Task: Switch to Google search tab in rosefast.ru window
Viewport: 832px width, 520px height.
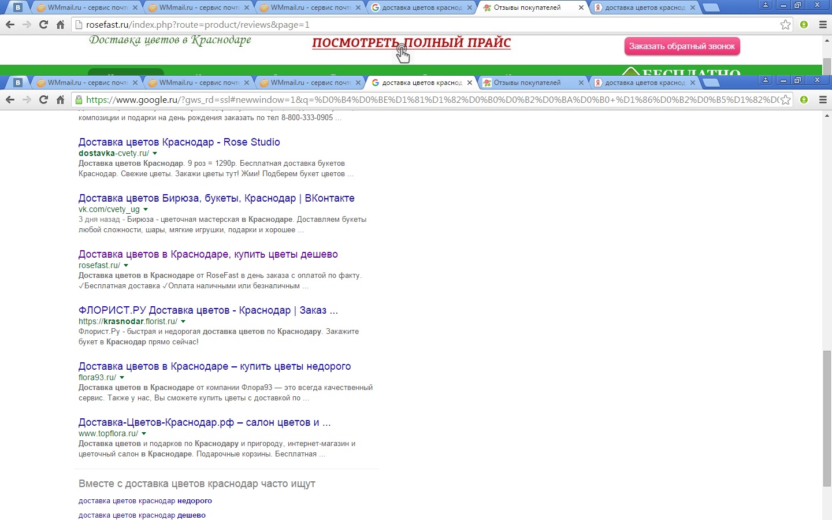Action: click(421, 8)
